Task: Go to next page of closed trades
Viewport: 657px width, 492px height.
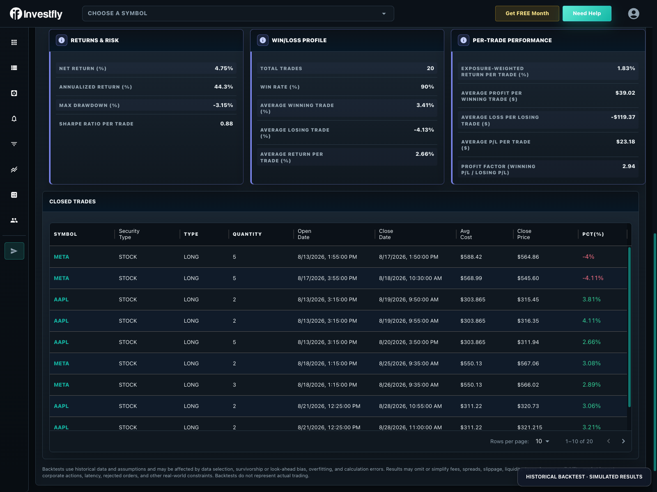Action: pyautogui.click(x=623, y=441)
